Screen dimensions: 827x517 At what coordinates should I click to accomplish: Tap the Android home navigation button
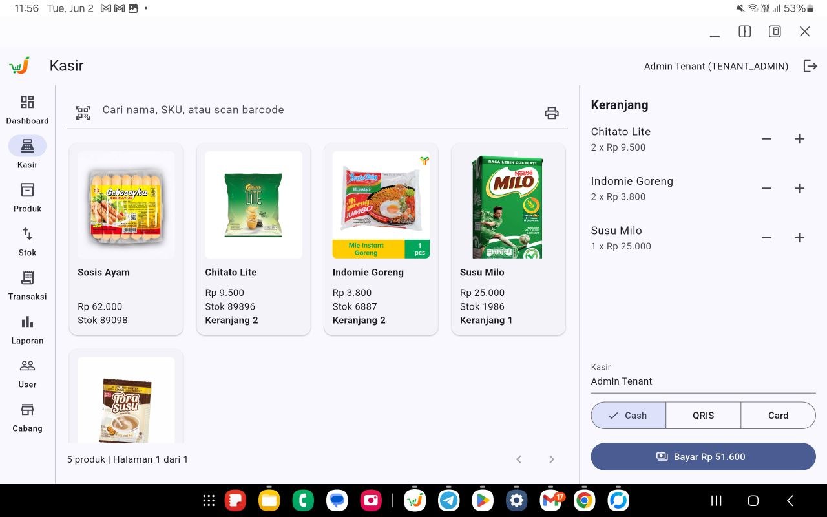coord(753,500)
